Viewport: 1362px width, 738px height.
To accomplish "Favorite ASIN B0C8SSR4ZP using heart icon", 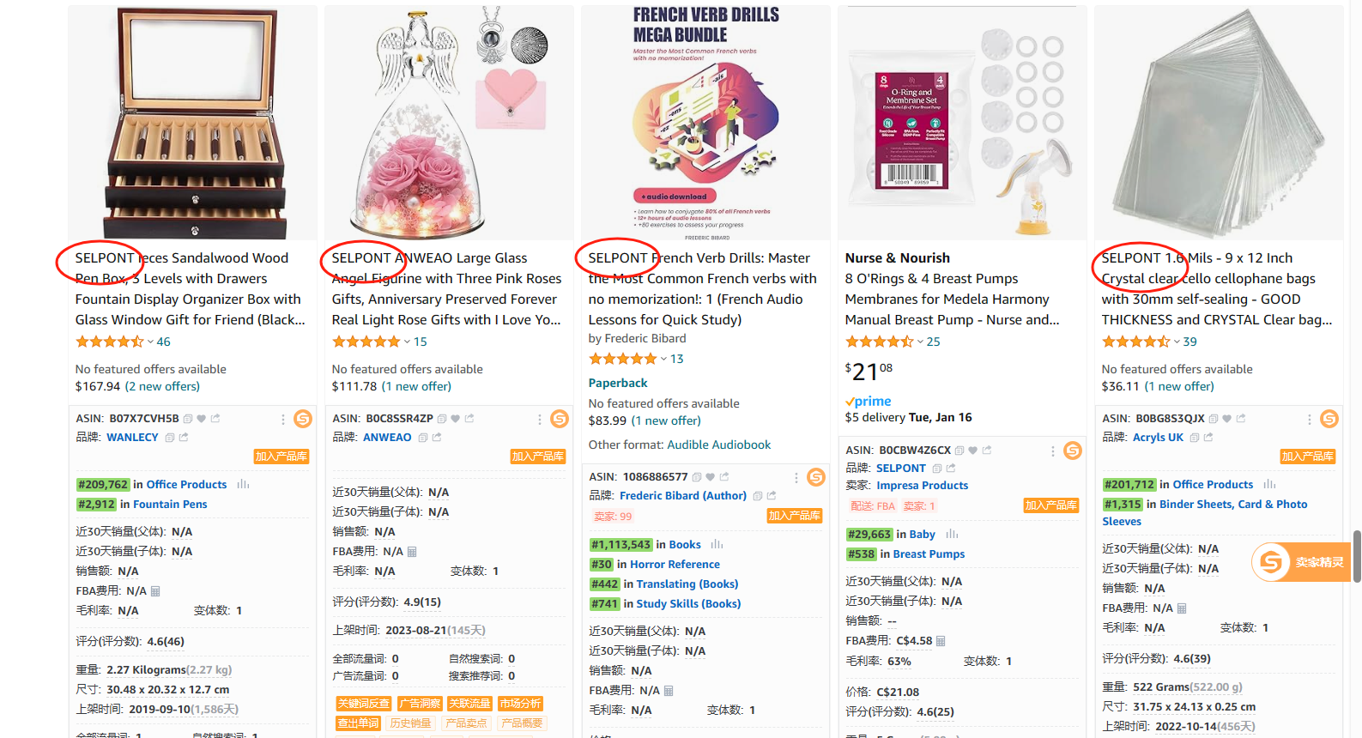I will click(x=456, y=419).
